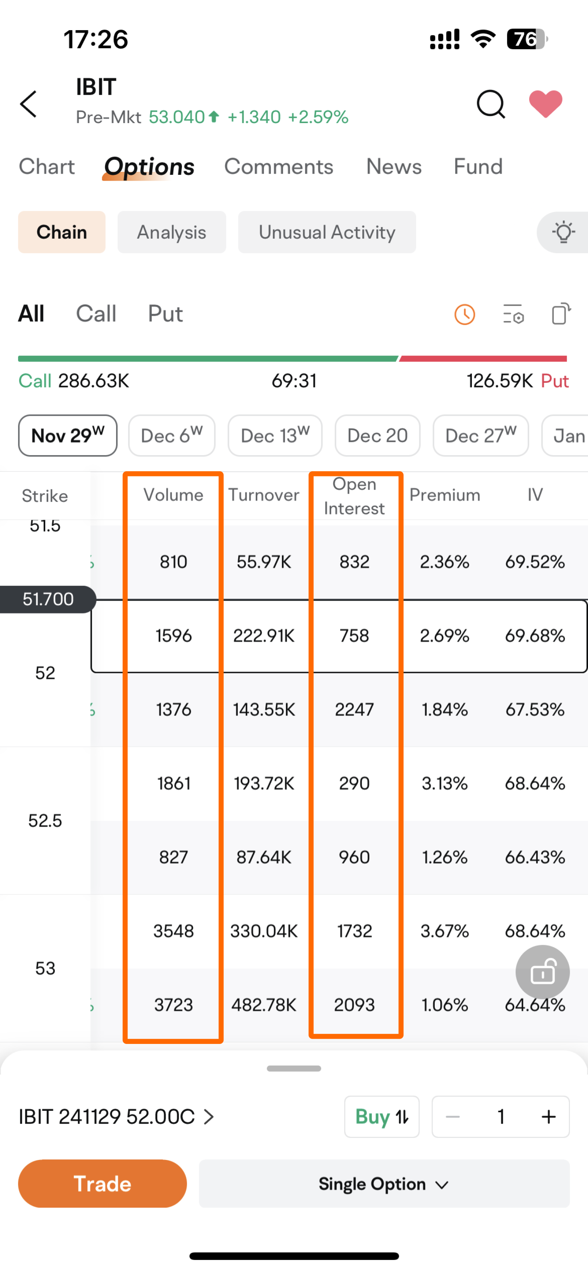Tap the orange clock icon
This screenshot has width=588, height=1272.
[x=465, y=314]
